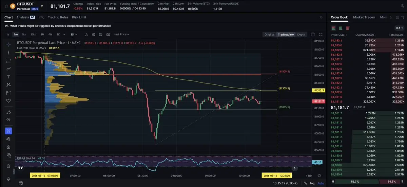
Task: Click the go-to-realtime lightning button
Action: [295, 168]
